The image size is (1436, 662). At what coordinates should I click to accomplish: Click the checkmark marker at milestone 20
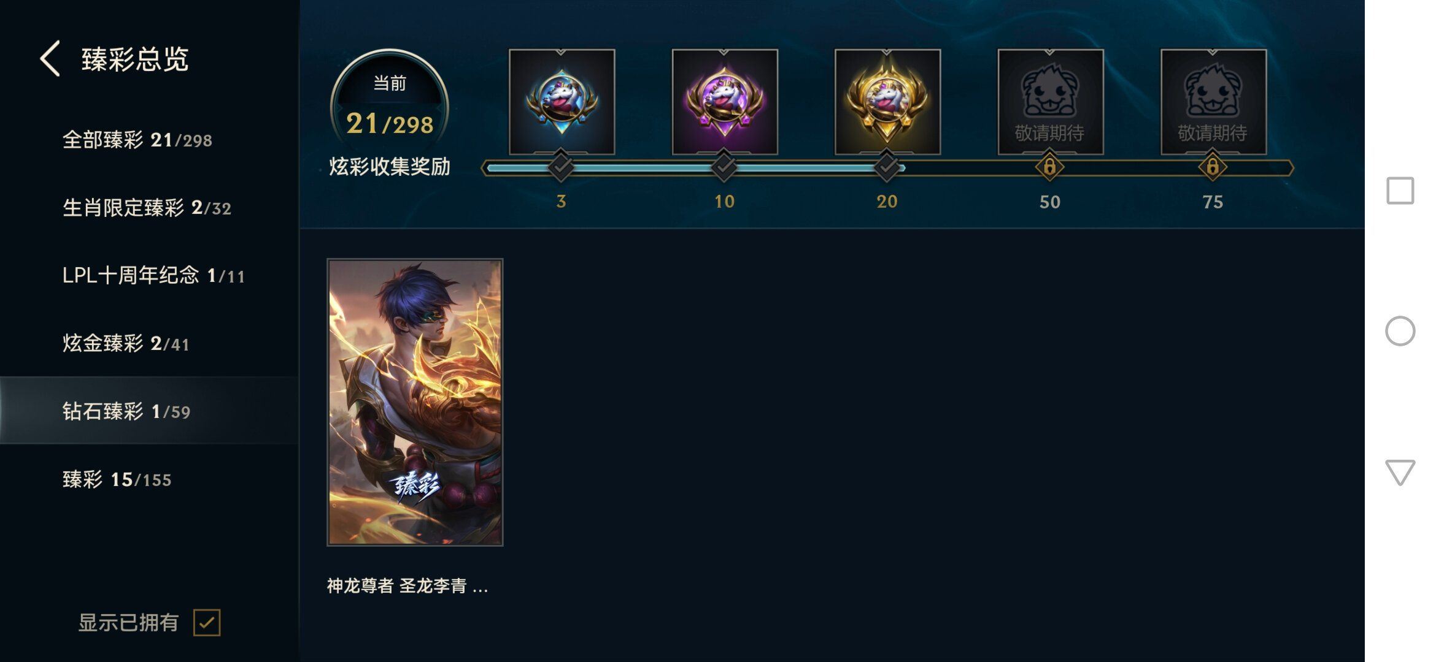tap(887, 166)
